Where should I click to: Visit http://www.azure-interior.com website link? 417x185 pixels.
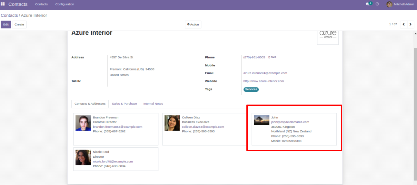263,81
